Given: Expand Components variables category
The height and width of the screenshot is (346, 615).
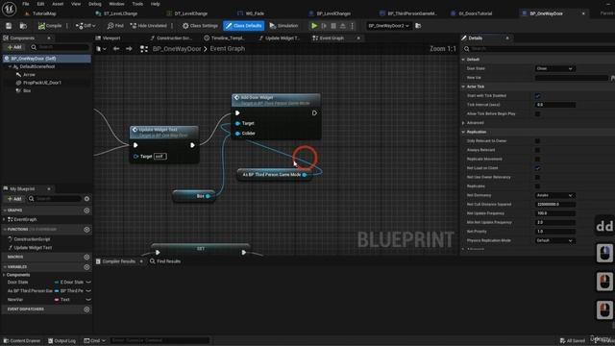Looking at the screenshot, I should click(4, 275).
